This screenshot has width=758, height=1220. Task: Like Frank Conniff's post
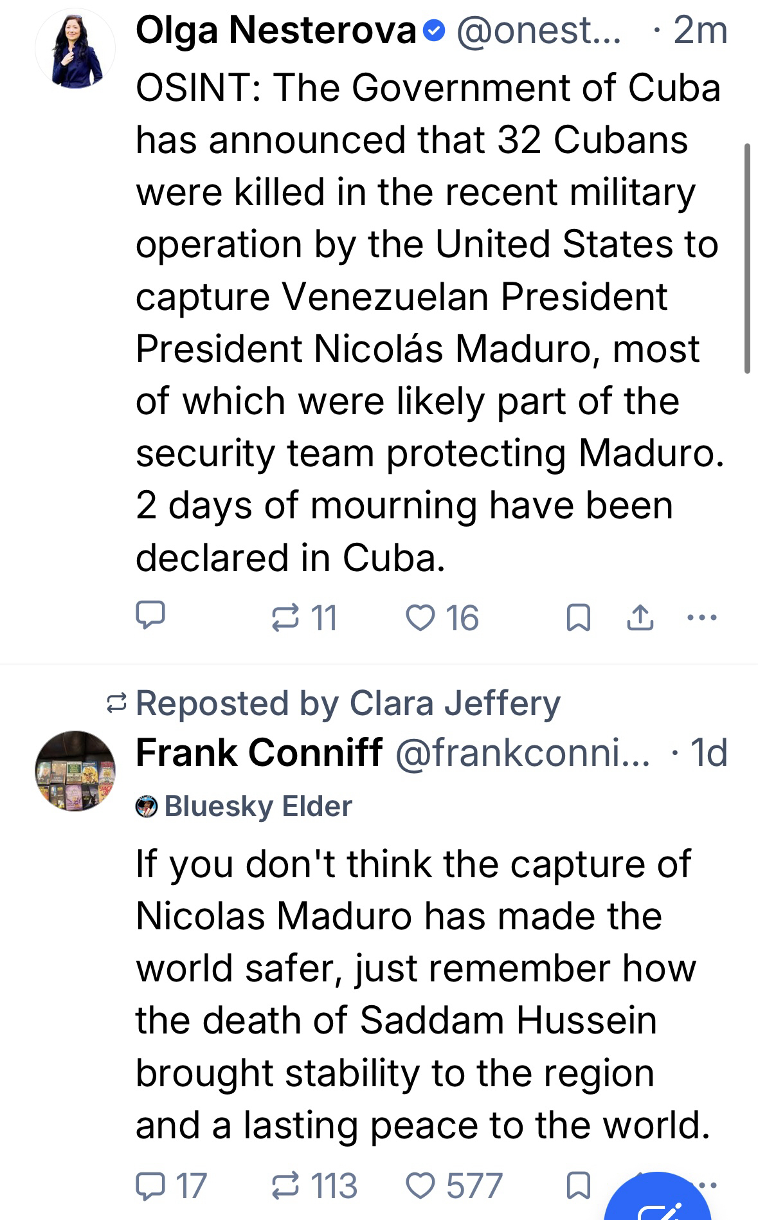[x=421, y=1185]
